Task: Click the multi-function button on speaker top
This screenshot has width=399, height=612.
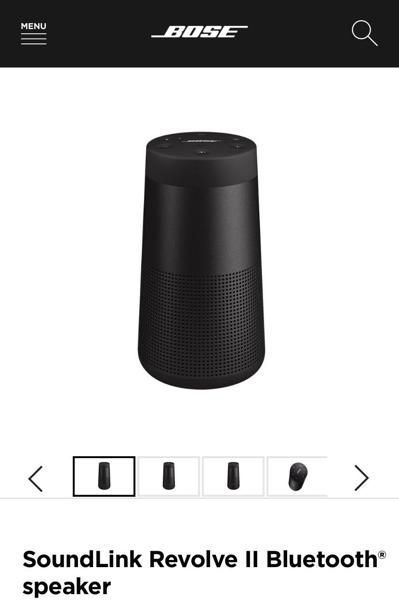Action: [x=201, y=153]
